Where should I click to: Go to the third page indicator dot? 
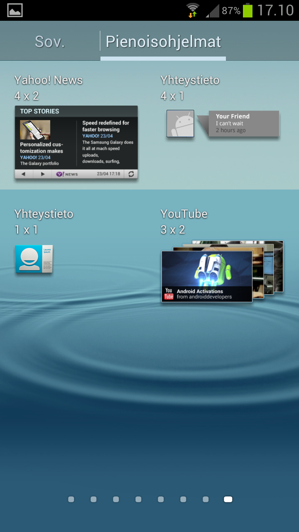[x=116, y=499]
